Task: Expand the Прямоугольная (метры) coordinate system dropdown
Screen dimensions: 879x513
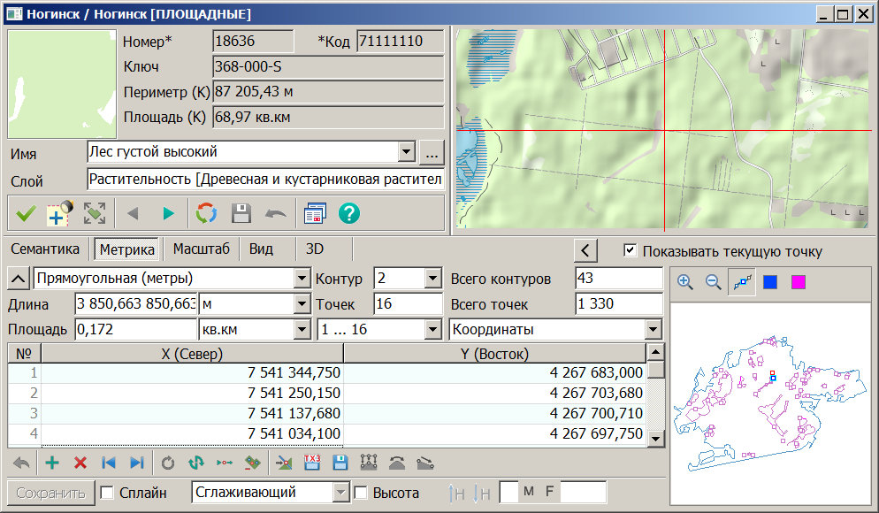Action: click(300, 279)
